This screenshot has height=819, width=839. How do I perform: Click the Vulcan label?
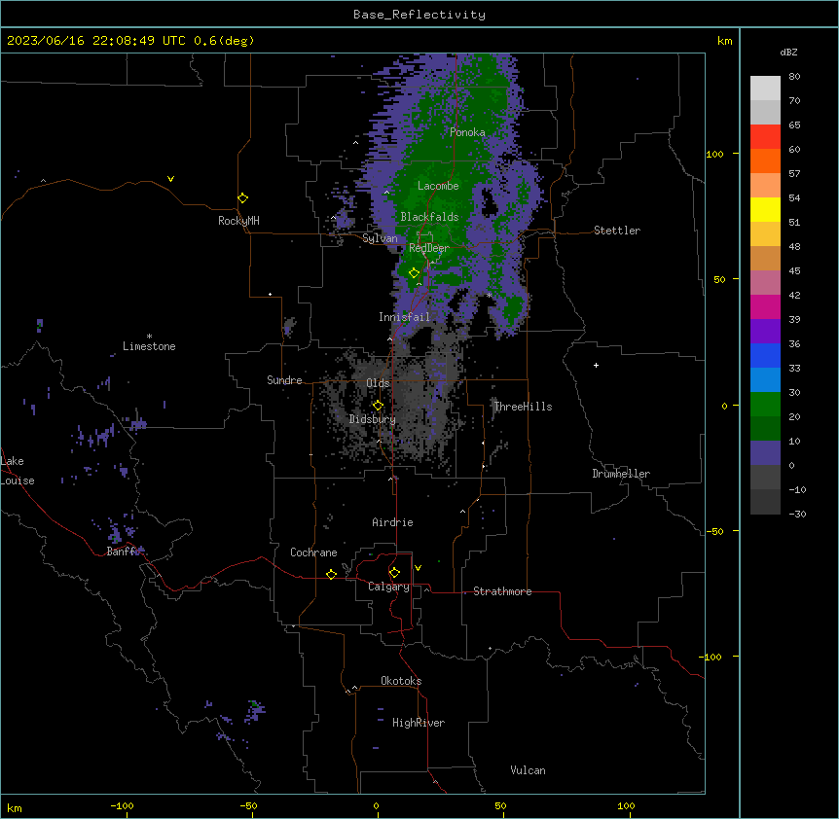click(x=529, y=770)
